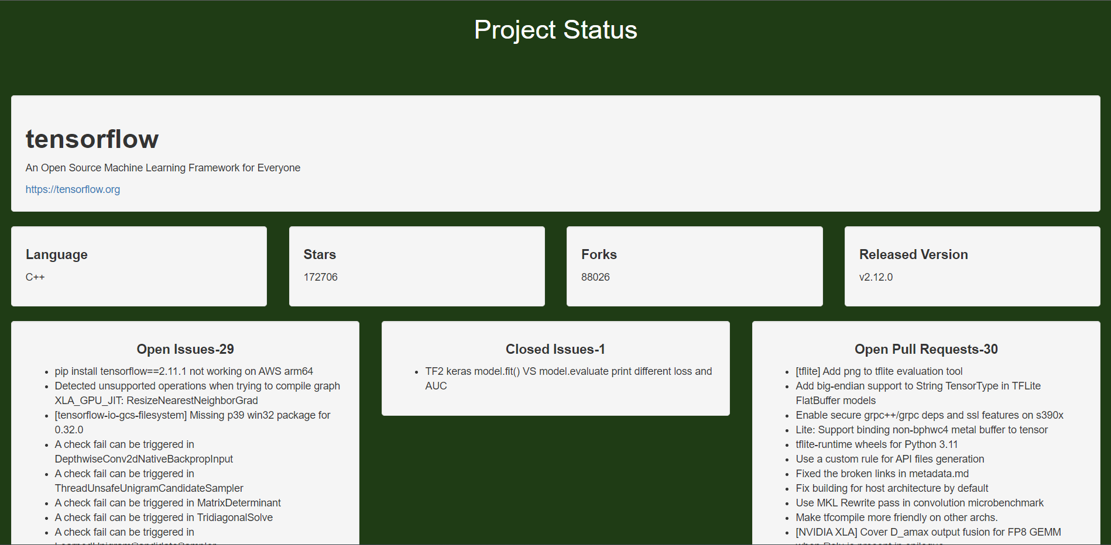Select the 88026 forks count
Screen dimensions: 1111x545
coord(595,277)
